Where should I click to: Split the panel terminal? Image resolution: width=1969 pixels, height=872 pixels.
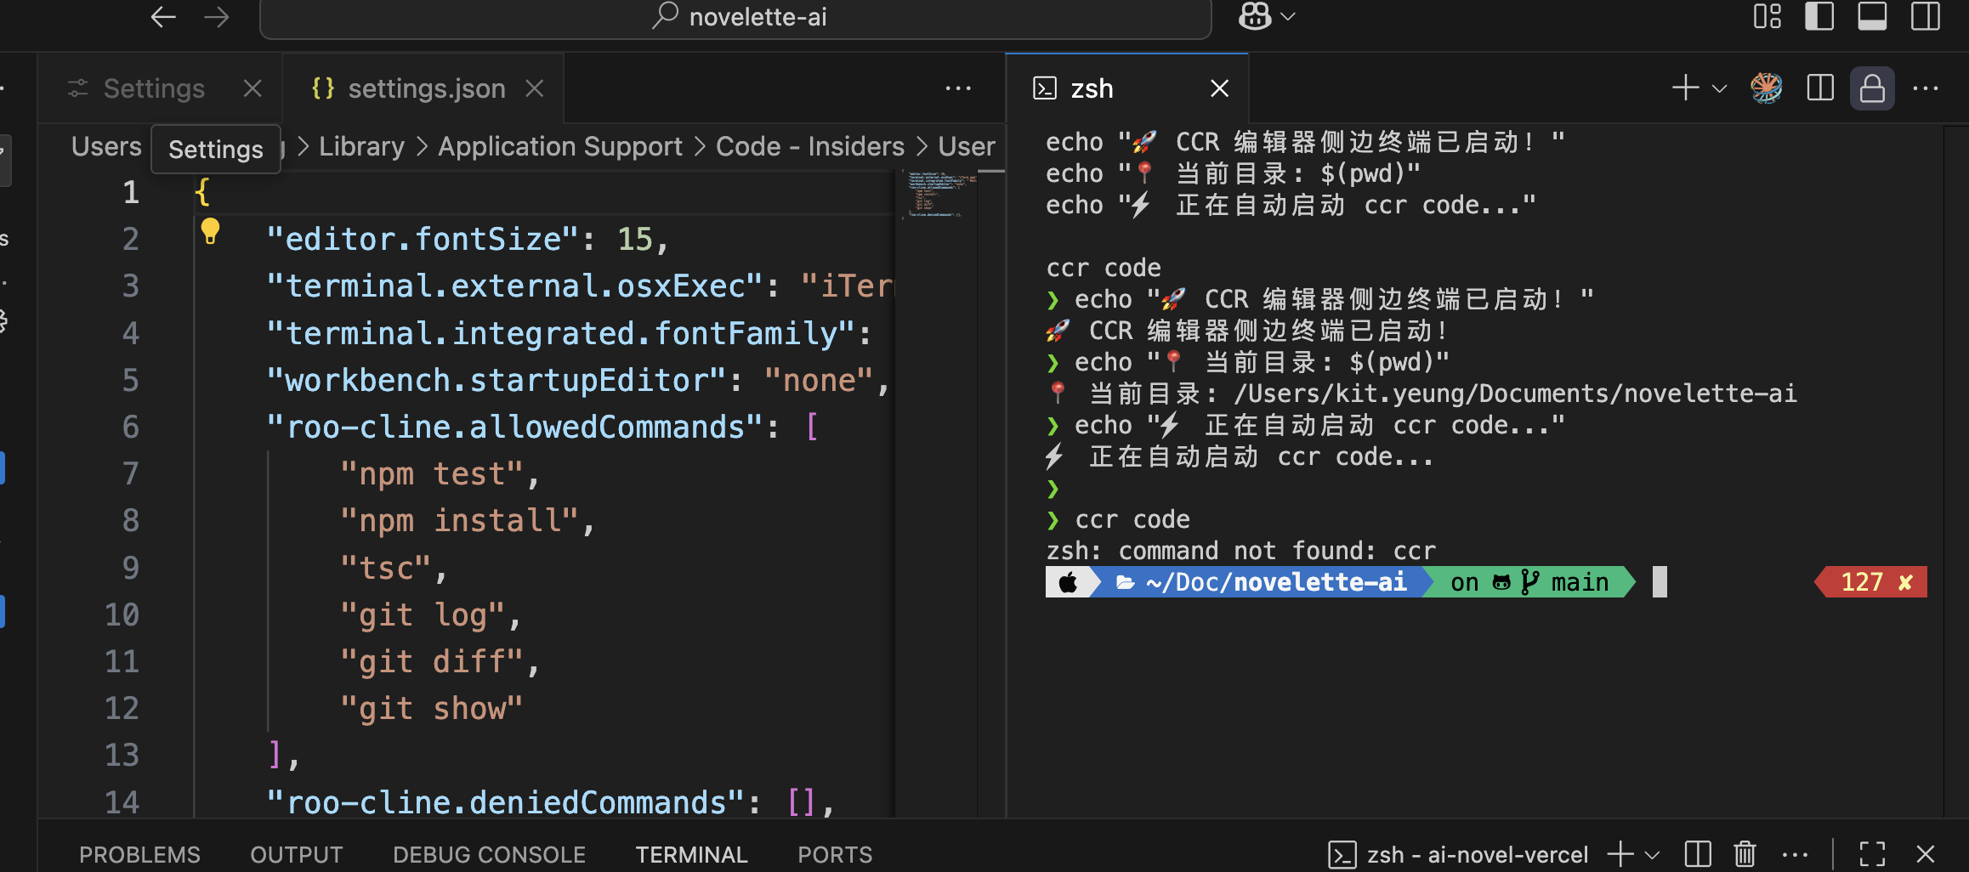[x=1698, y=854]
